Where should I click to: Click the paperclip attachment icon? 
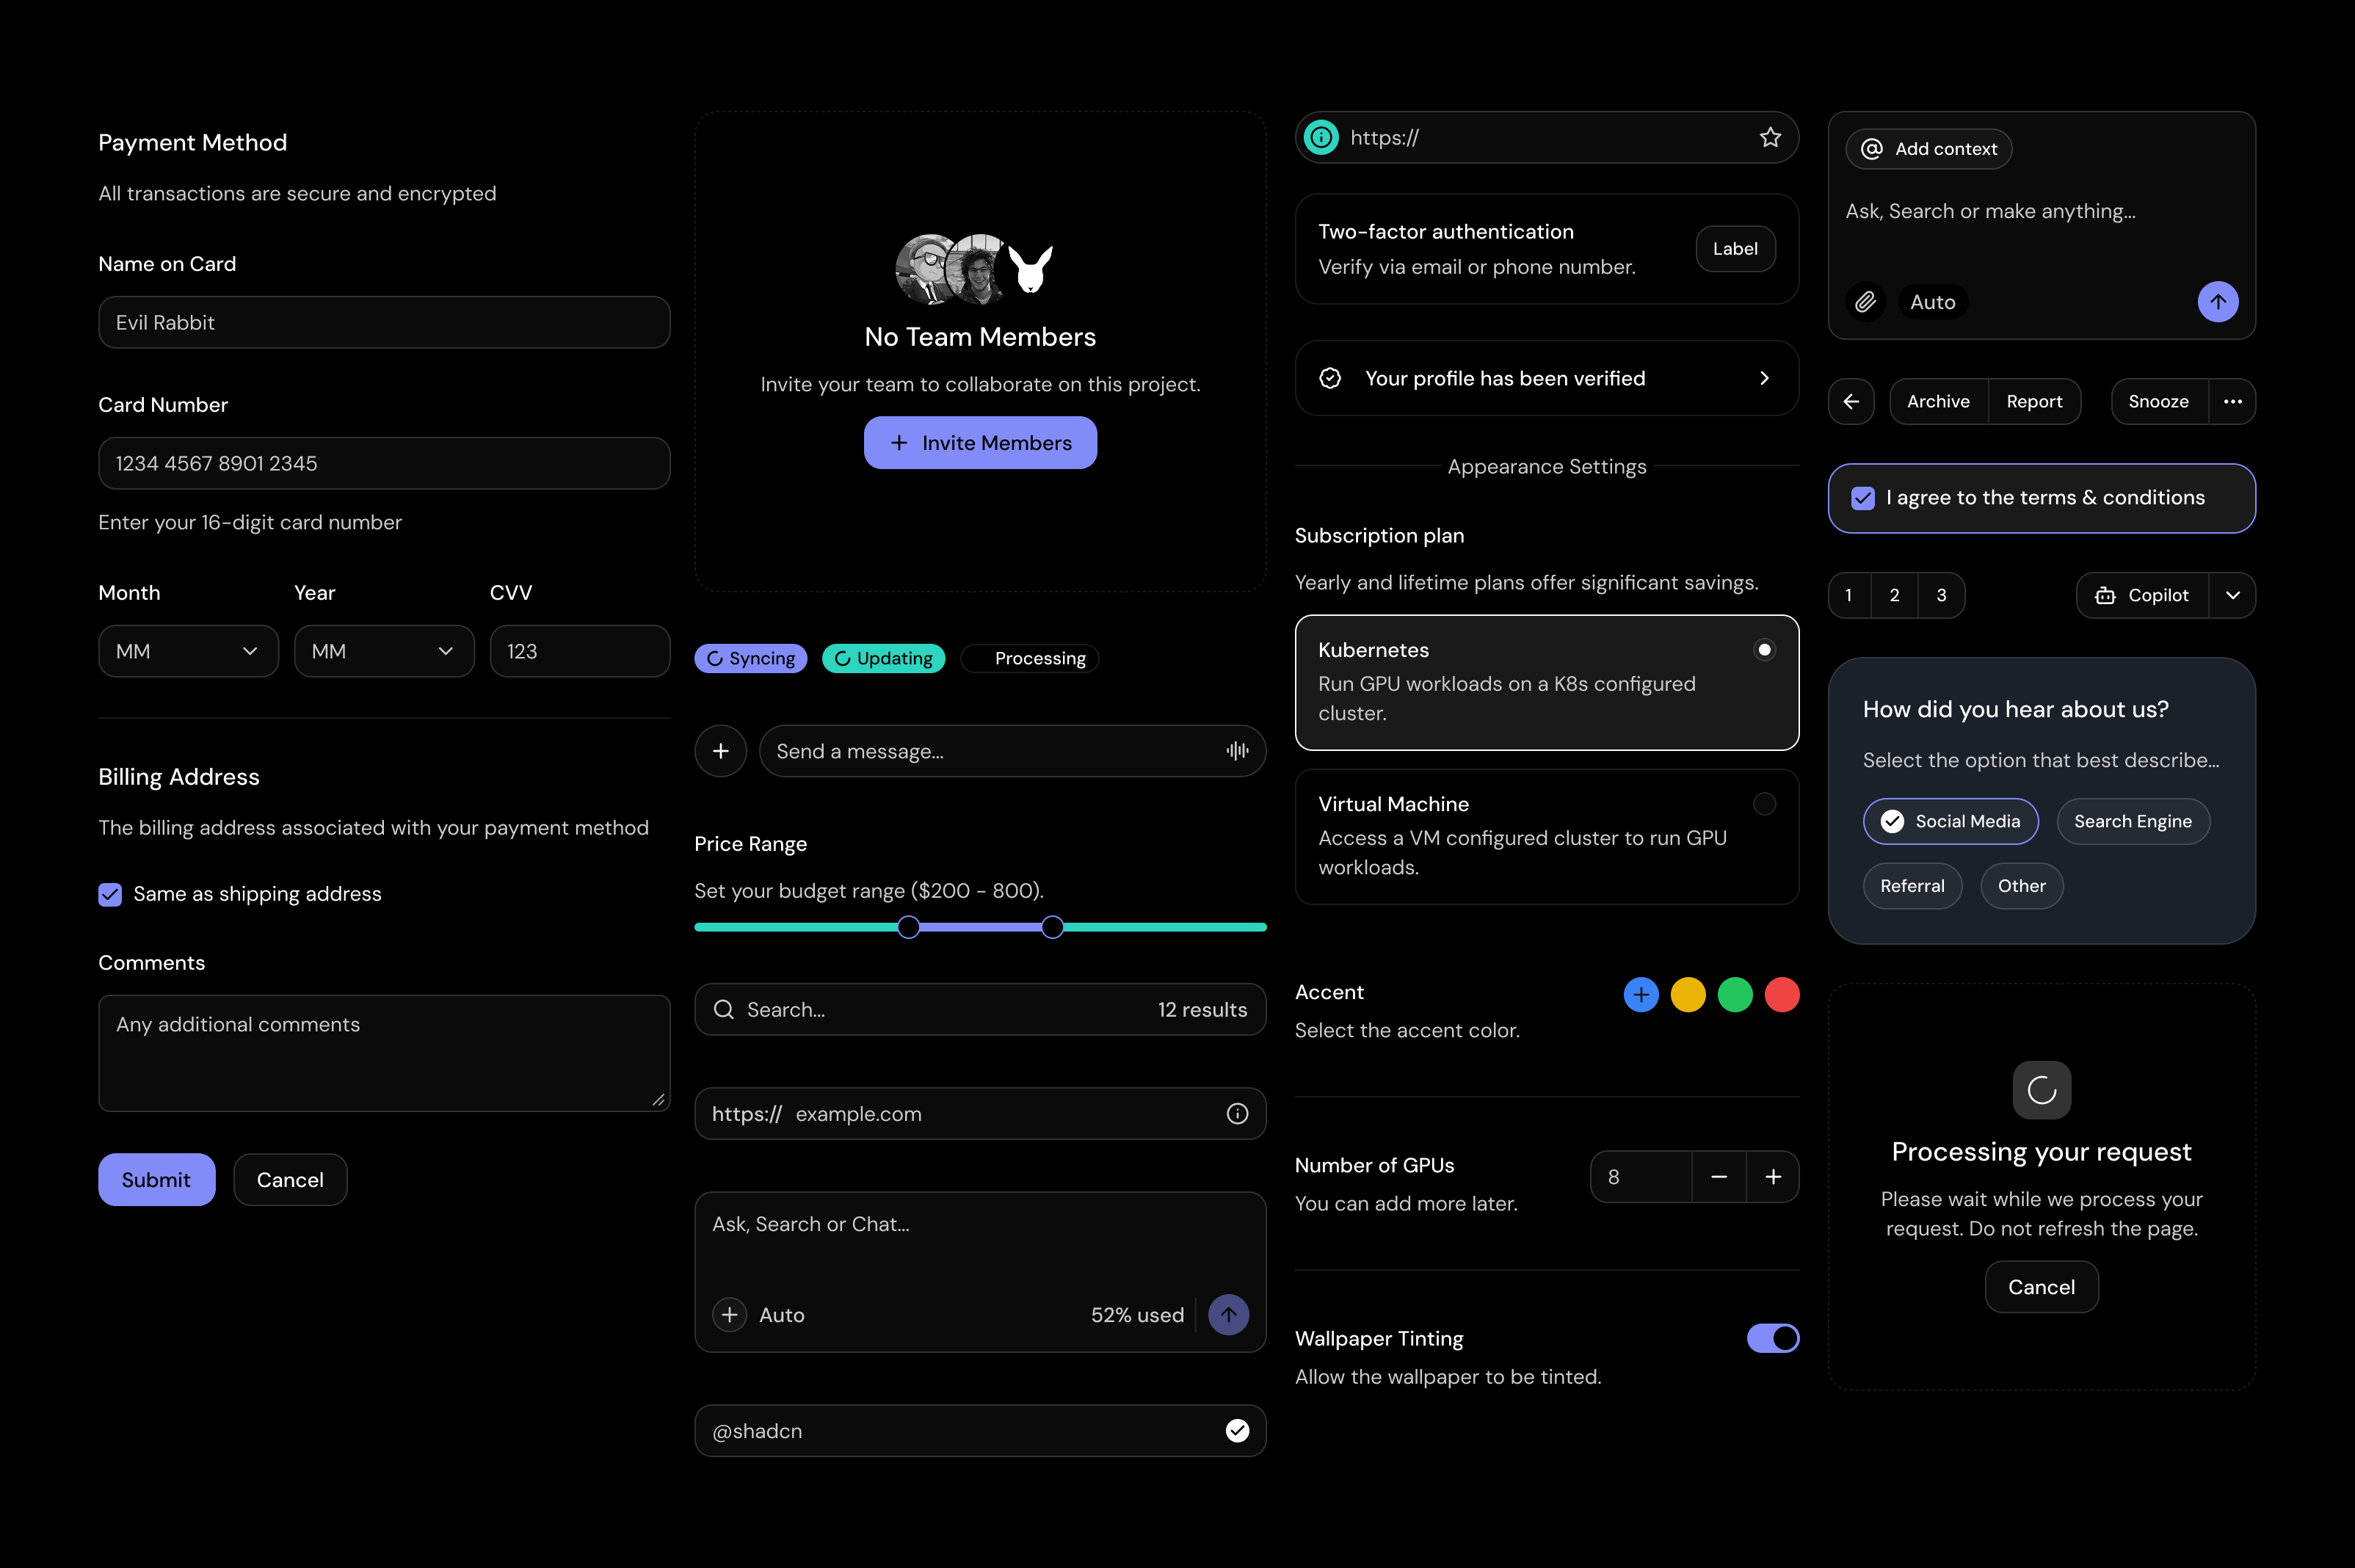(1864, 301)
